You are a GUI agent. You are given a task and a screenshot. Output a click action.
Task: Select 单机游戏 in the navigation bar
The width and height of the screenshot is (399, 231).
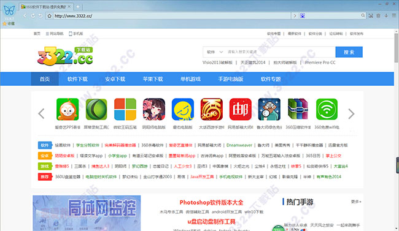(x=190, y=79)
